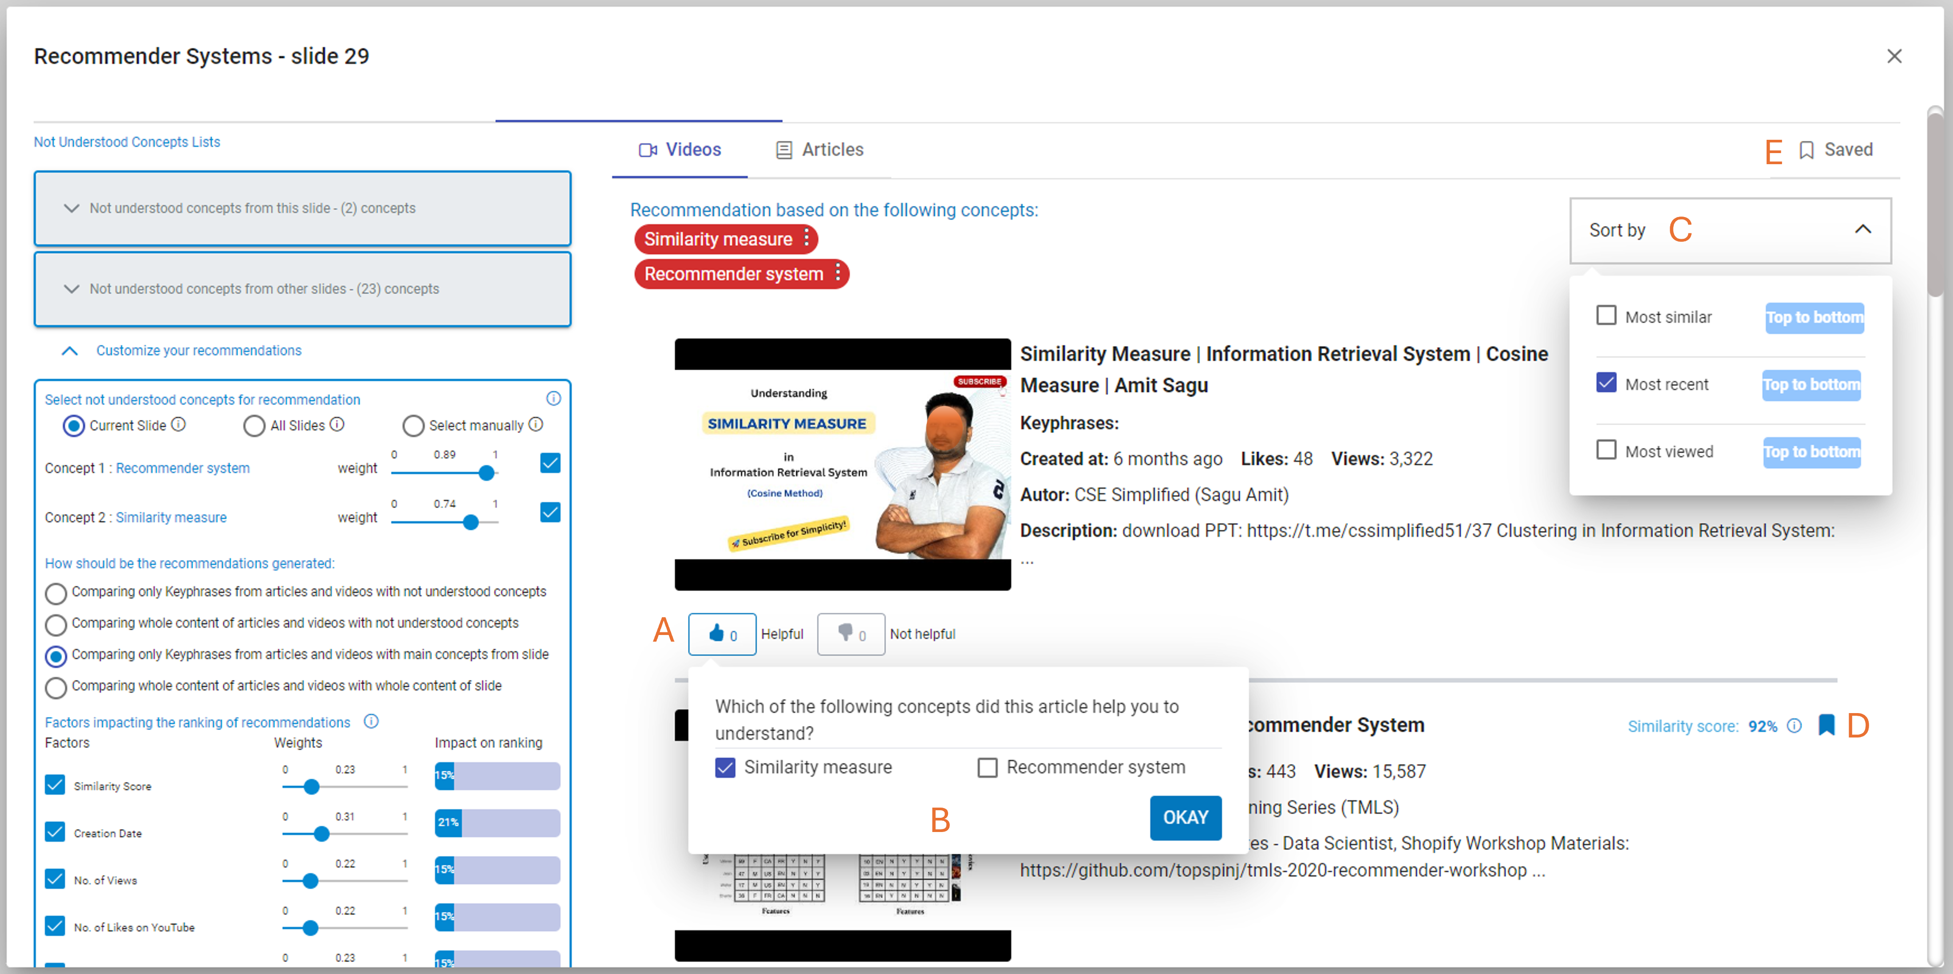Collapse the Sort by dropdown
1953x974 pixels.
1862,230
